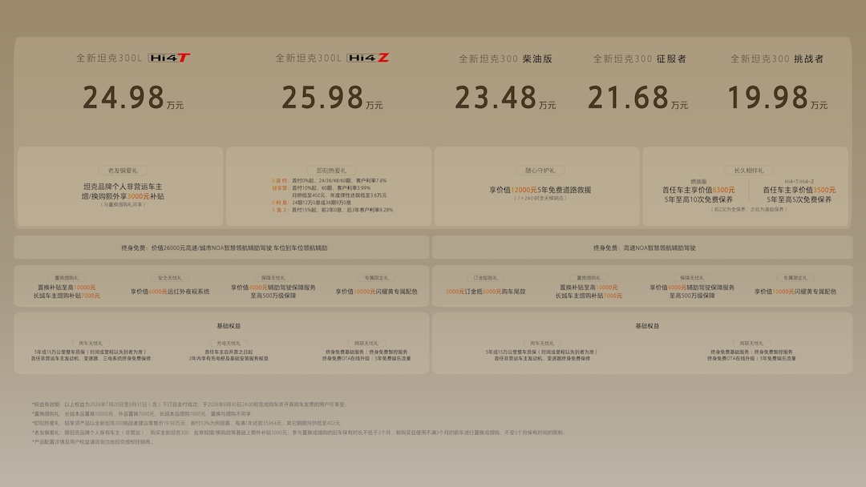Select the 价值26000元 城市NOA banner
Image resolution: width=866 pixels, height=487 pixels.
(221, 248)
